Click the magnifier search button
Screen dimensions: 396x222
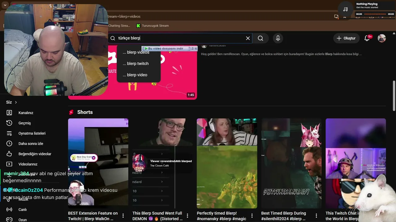260,38
